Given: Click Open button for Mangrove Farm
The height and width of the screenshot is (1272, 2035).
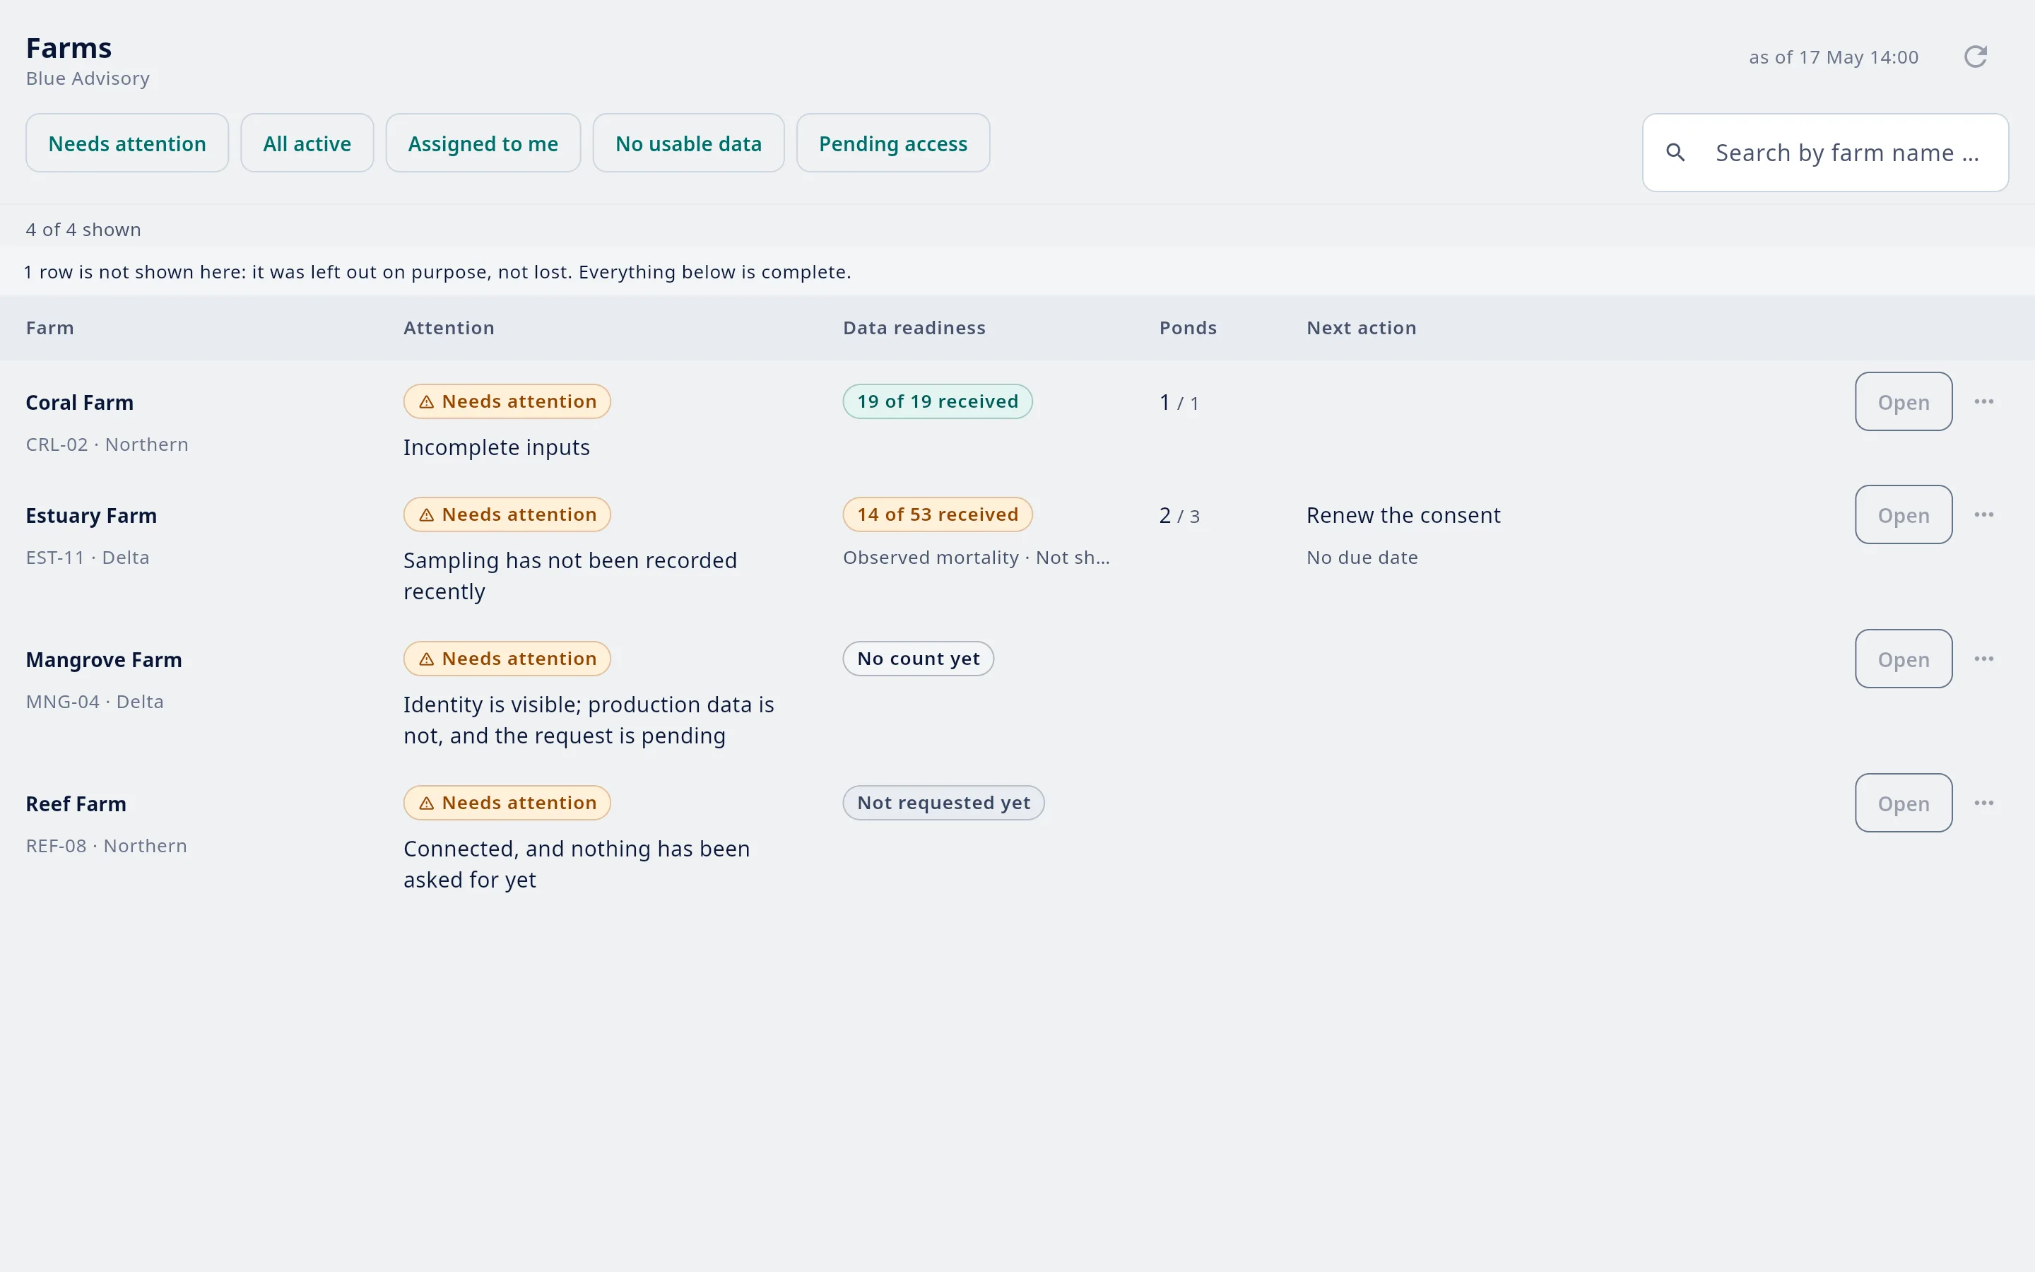Looking at the screenshot, I should coord(1903,659).
